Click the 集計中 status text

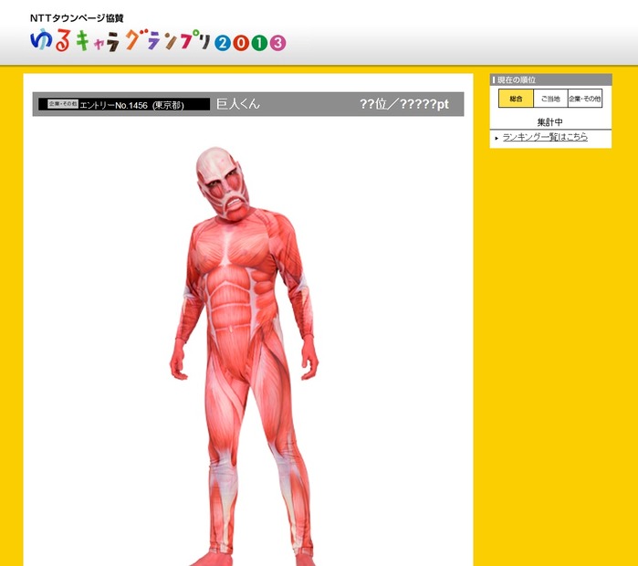(x=549, y=121)
